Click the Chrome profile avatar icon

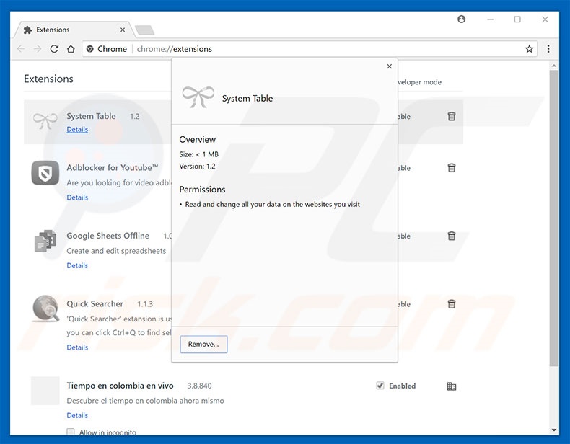click(462, 19)
